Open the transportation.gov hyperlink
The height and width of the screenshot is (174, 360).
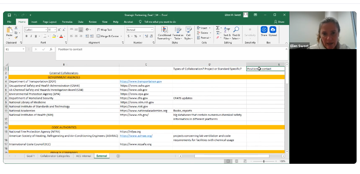141,81
